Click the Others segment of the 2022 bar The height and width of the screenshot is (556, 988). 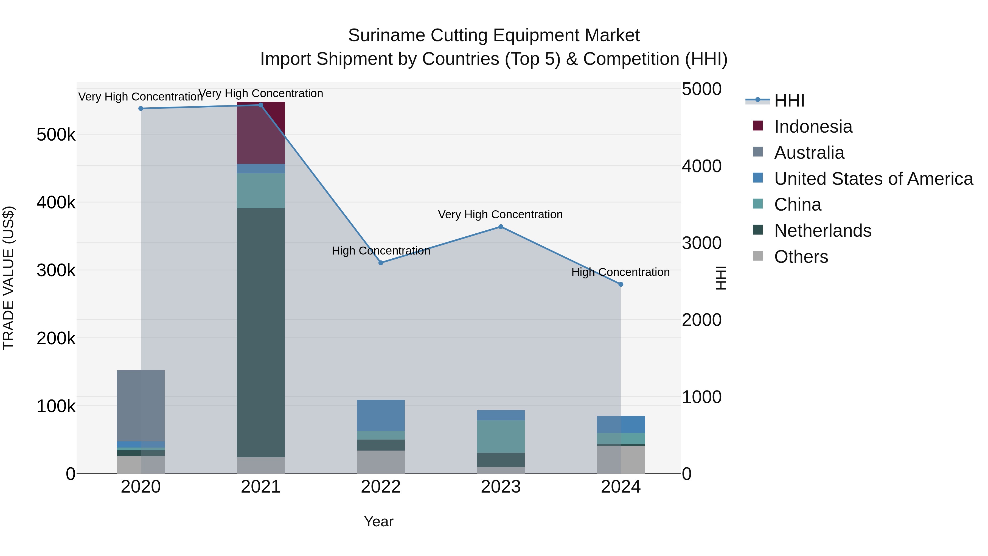tap(381, 462)
